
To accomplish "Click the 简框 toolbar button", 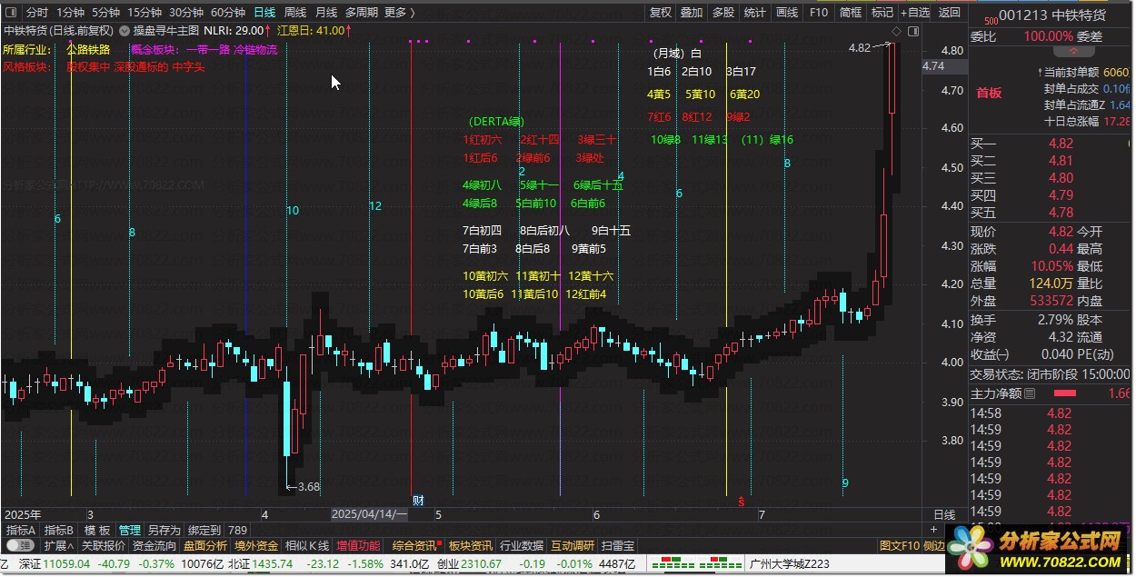I will pos(851,13).
